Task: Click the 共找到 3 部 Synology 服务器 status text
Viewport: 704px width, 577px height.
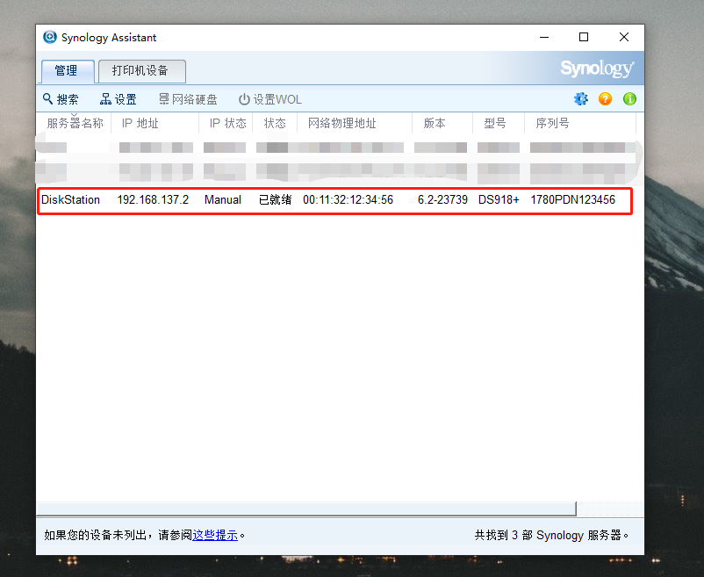Action: point(552,535)
